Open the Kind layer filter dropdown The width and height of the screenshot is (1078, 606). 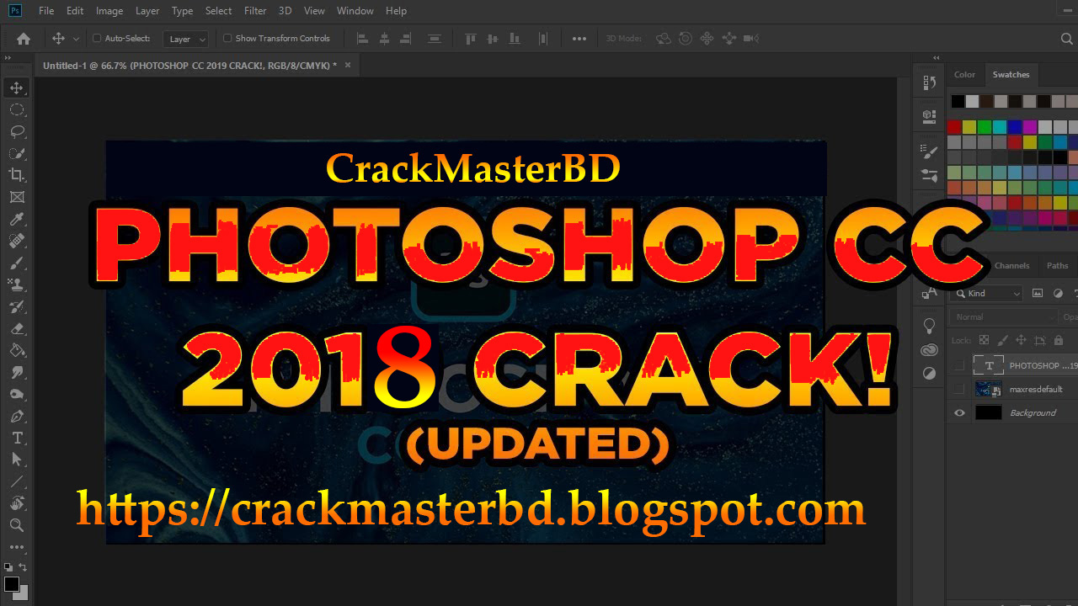986,293
